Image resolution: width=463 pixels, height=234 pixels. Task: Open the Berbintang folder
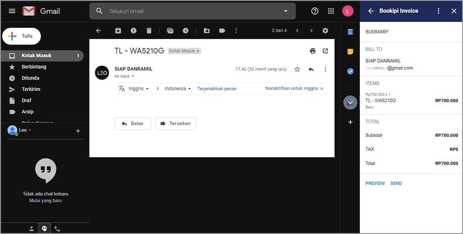click(x=34, y=67)
